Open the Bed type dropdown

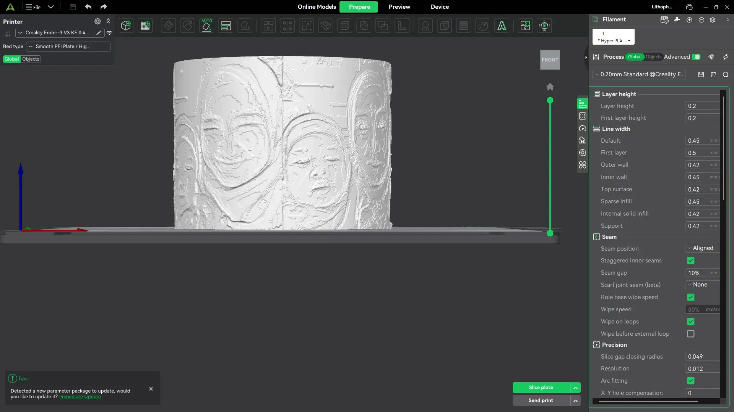tap(68, 47)
